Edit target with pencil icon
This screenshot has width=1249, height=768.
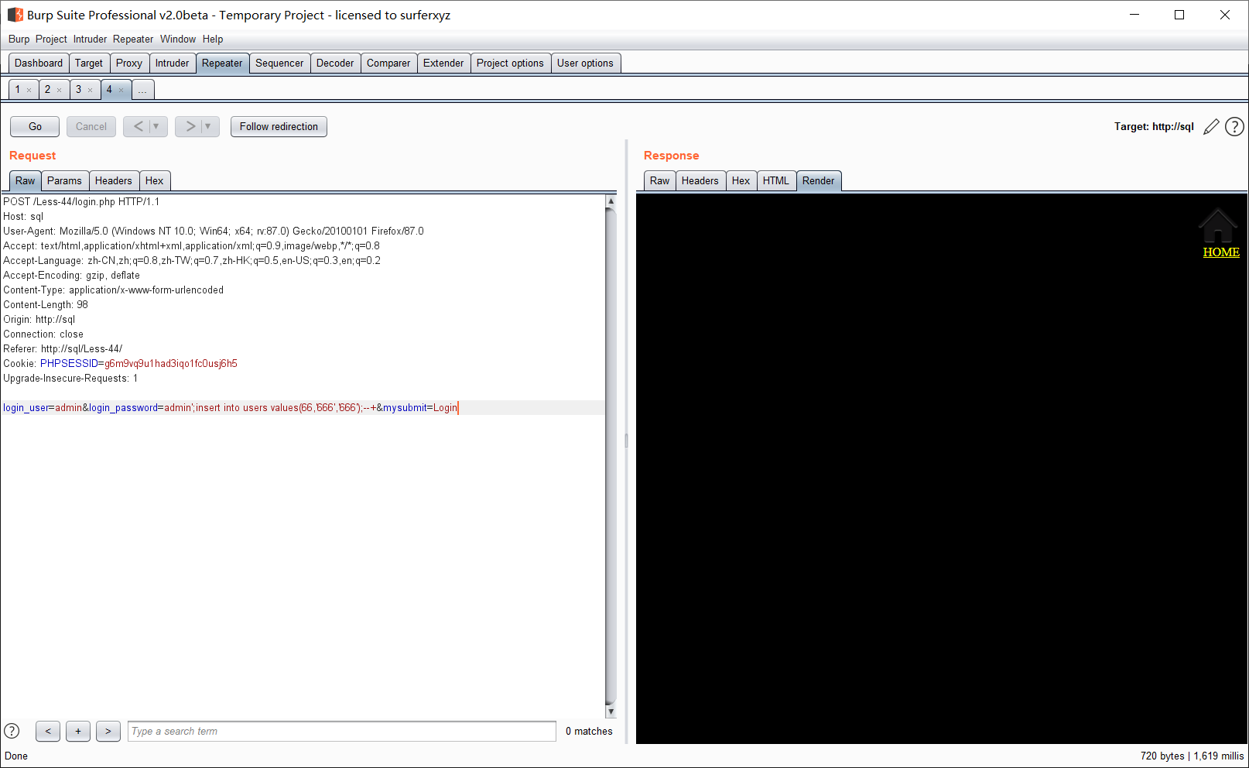tap(1211, 127)
